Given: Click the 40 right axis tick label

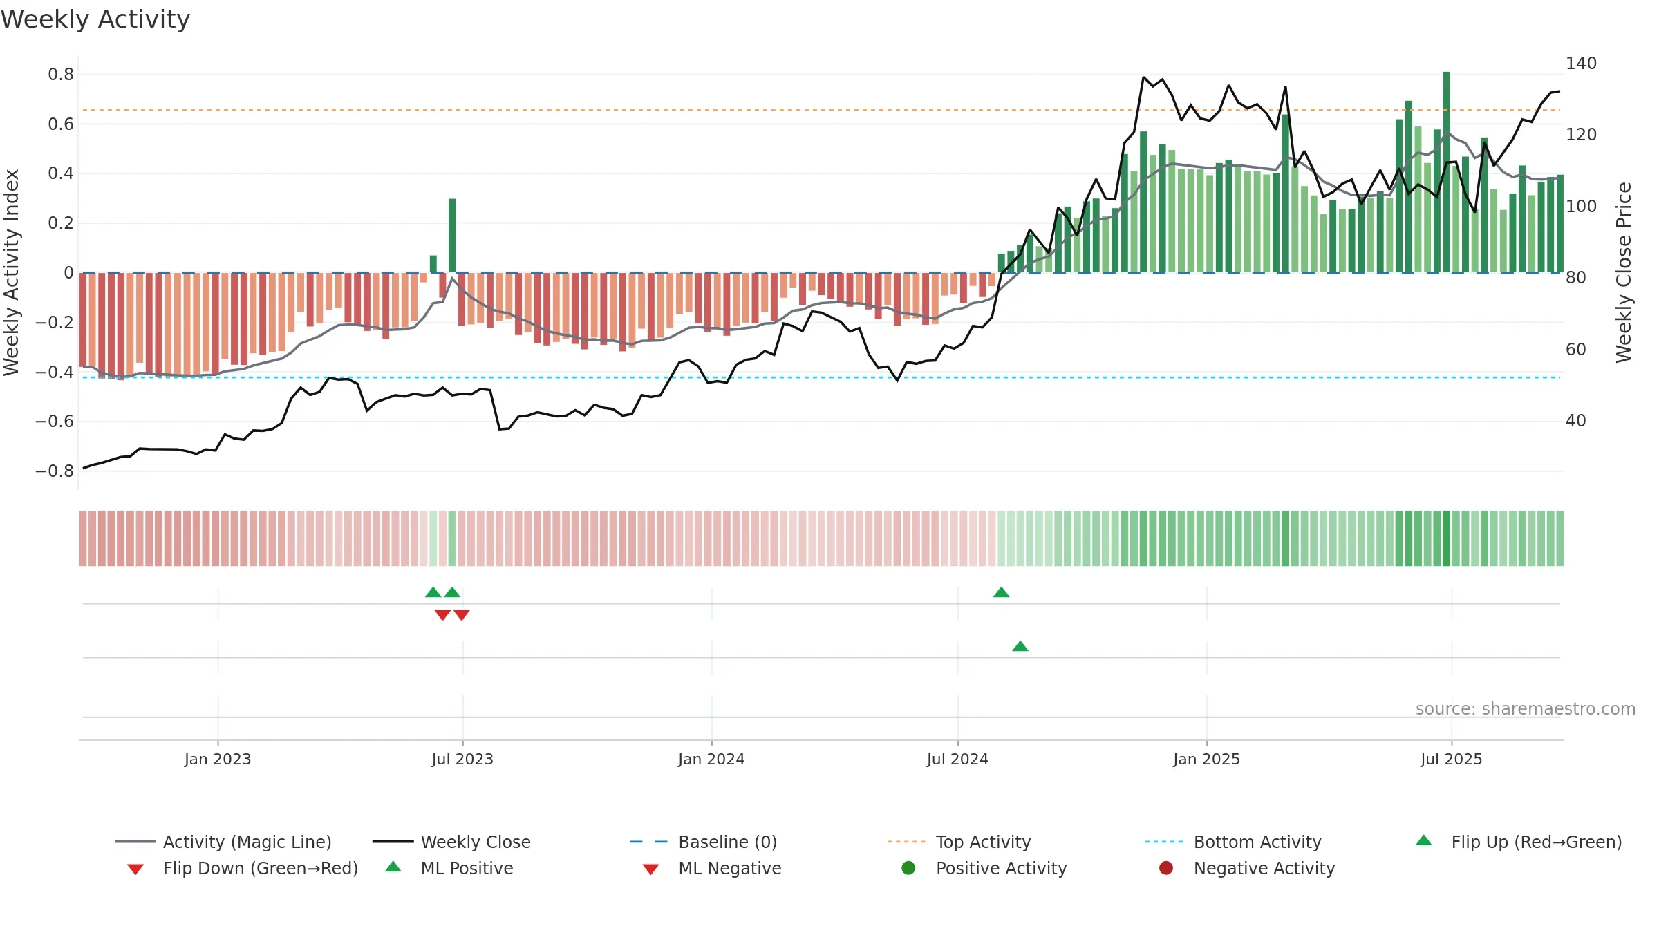Looking at the screenshot, I should pos(1576,421).
